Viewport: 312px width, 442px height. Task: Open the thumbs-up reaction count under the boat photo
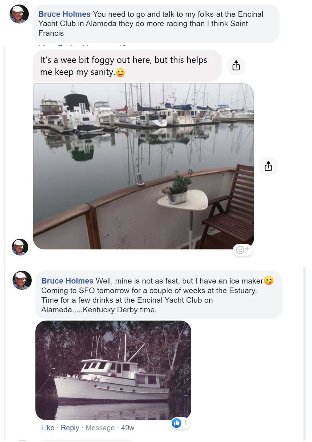180,423
